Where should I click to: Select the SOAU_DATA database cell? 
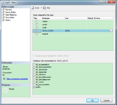(x=53, y=31)
